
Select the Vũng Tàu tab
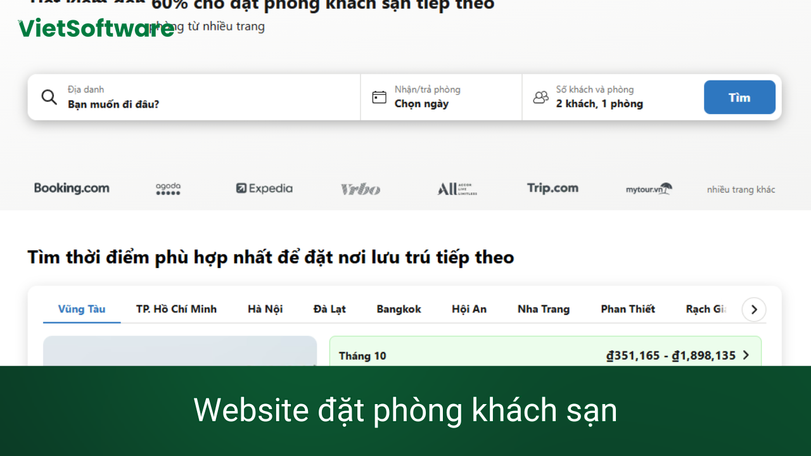point(82,309)
